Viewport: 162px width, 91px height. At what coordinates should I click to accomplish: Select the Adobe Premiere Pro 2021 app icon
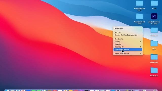[x=154, y=16]
